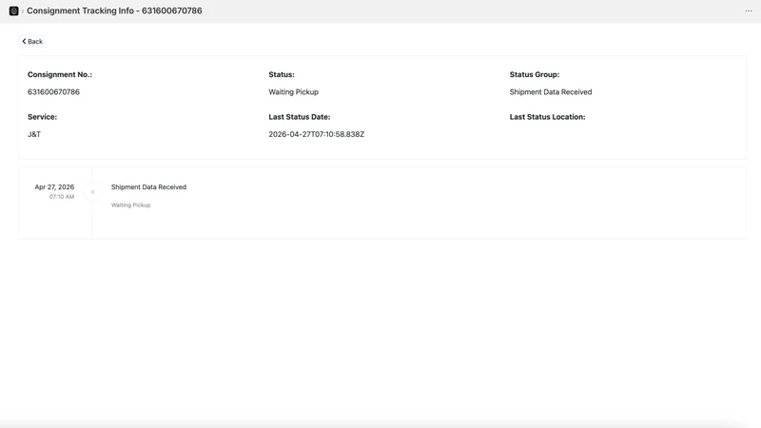Open the three-dots more options menu

tap(749, 10)
